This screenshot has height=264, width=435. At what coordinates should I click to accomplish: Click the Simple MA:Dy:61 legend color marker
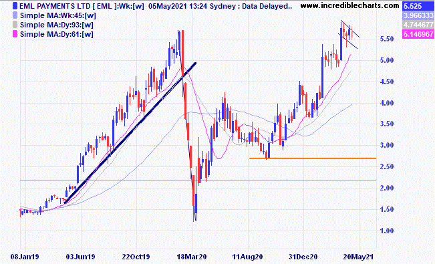coord(15,34)
